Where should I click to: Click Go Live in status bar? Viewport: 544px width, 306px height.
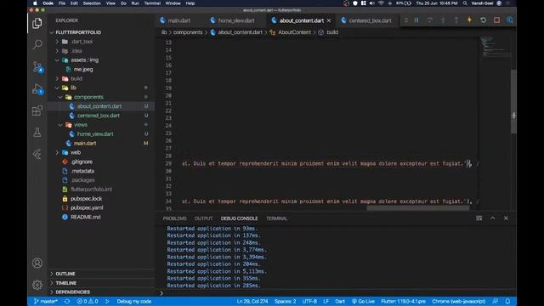(363, 302)
